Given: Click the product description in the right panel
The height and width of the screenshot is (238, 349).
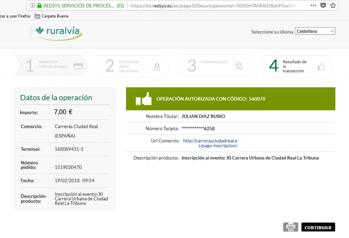Looking at the screenshot, I should pos(250,158).
